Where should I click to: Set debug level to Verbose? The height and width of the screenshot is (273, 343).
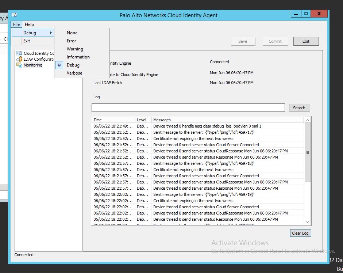[74, 73]
